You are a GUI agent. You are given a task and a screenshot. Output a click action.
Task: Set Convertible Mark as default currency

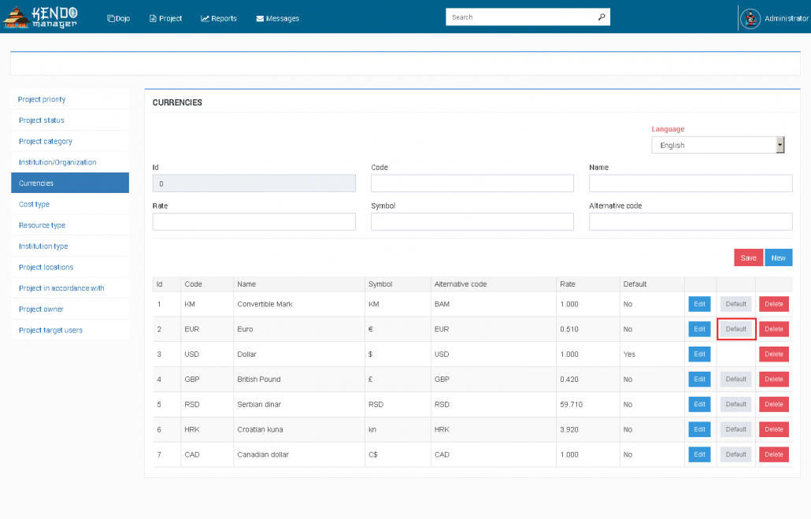[735, 304]
